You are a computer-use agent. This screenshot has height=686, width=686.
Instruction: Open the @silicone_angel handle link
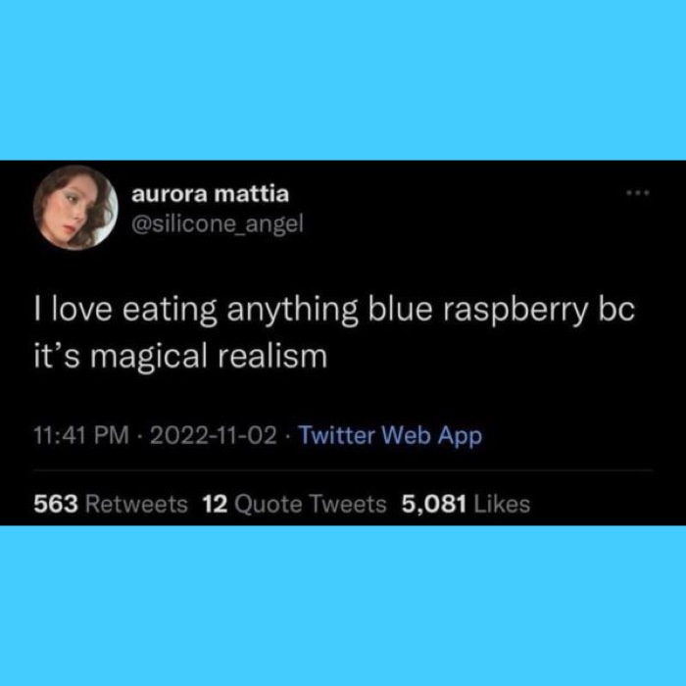click(x=218, y=224)
